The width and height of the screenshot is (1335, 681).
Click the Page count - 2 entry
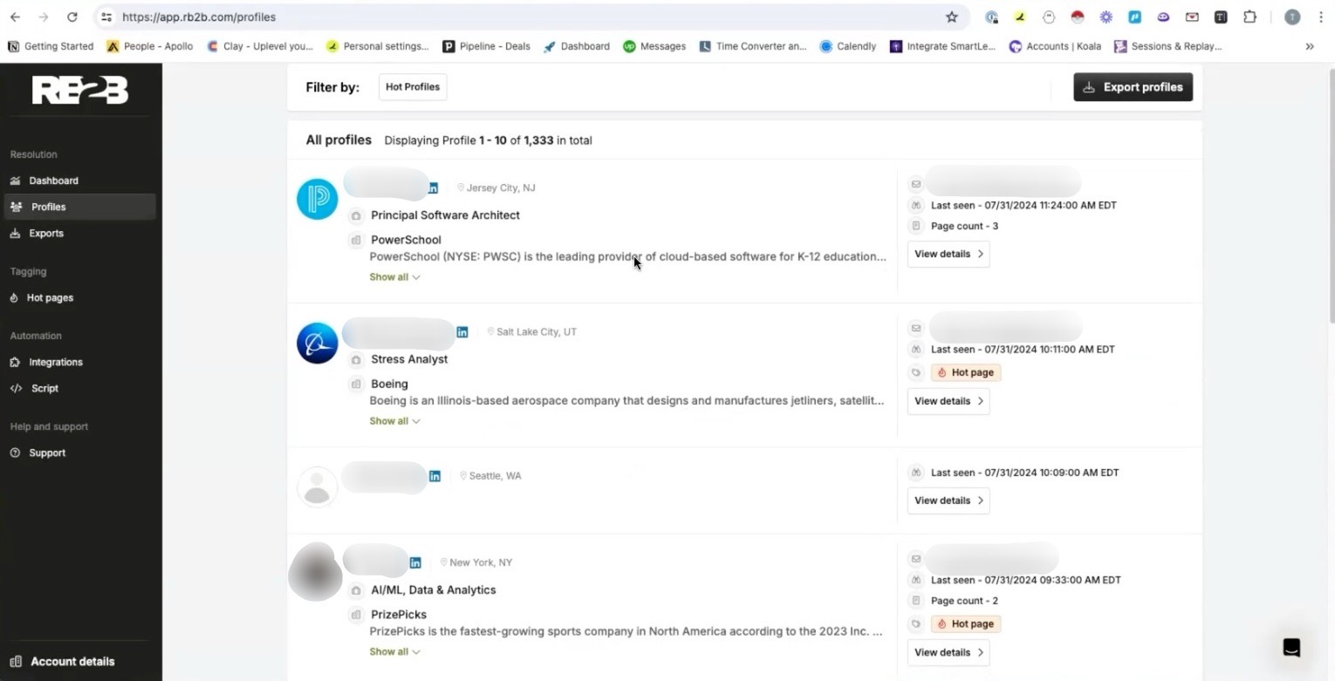(964, 601)
